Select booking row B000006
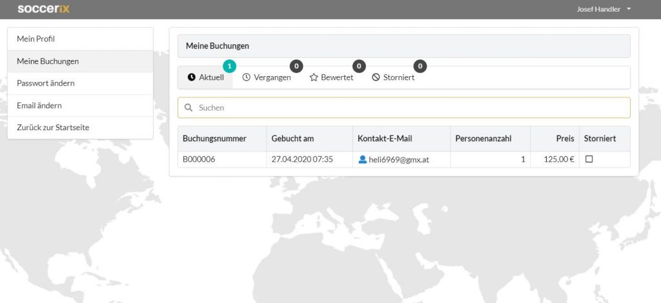Image resolution: width=661 pixels, height=303 pixels. pos(404,159)
